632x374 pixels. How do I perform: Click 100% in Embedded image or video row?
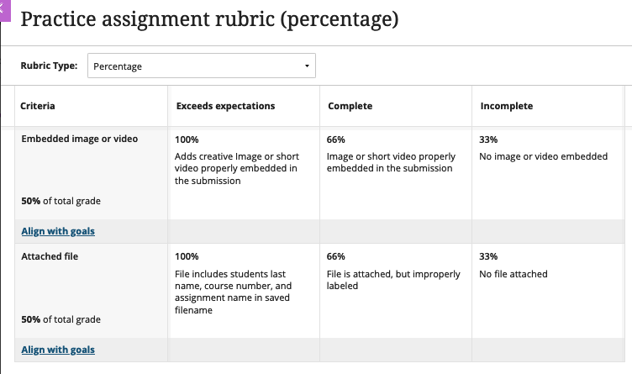coord(187,140)
